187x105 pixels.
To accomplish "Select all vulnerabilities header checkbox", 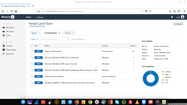I will [x=32, y=46].
